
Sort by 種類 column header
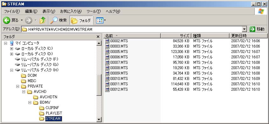coord(210,36)
